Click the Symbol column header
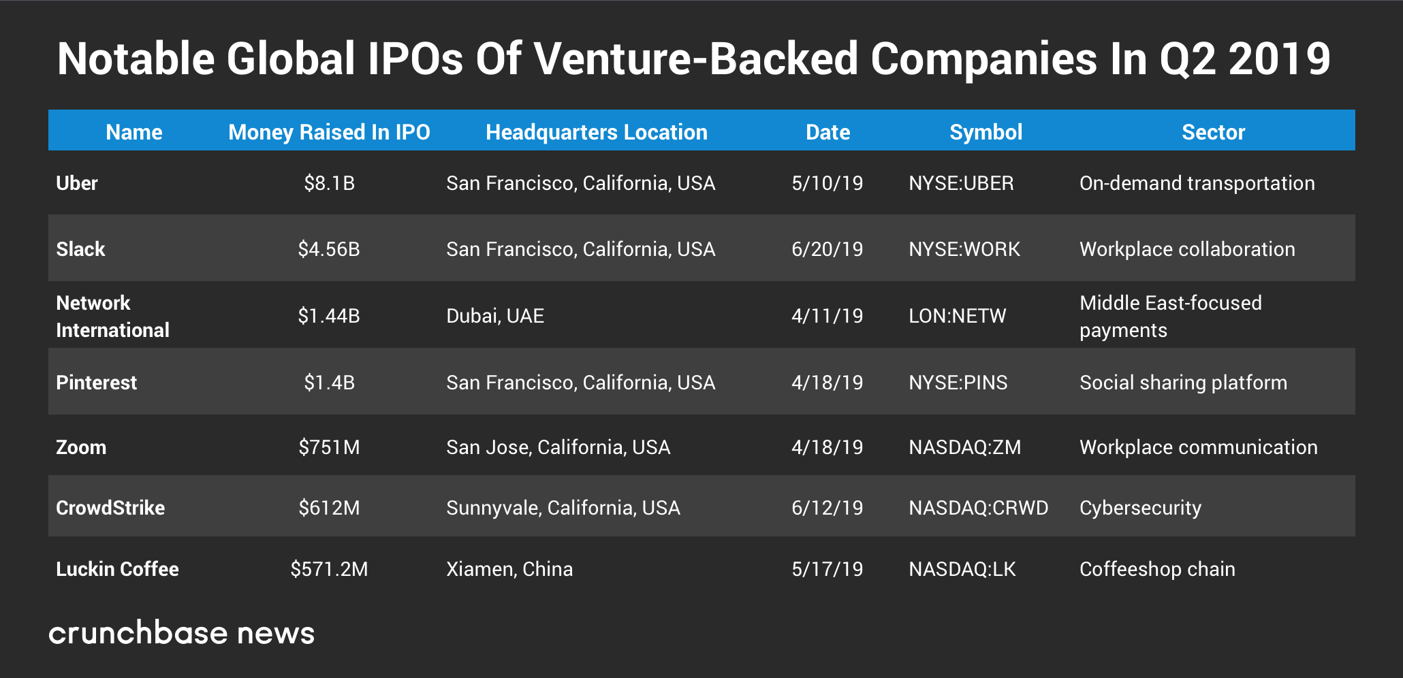The height and width of the screenshot is (678, 1403). 986,132
